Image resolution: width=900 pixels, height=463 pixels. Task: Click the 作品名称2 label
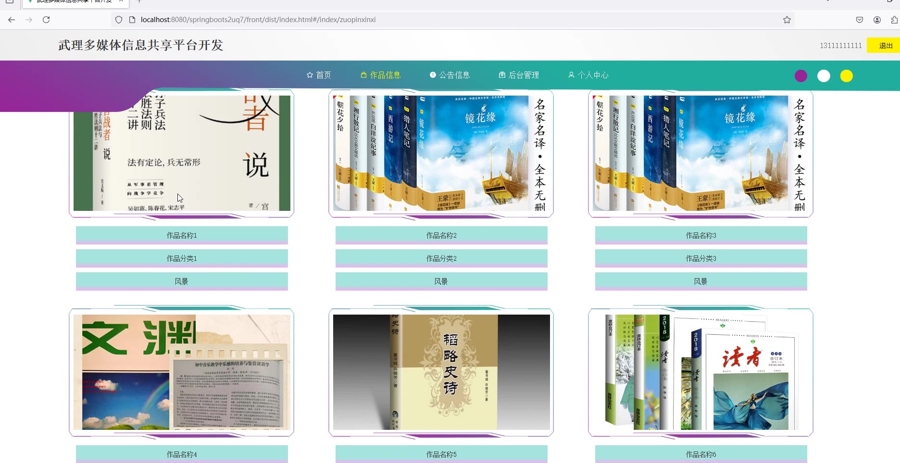pyautogui.click(x=441, y=235)
